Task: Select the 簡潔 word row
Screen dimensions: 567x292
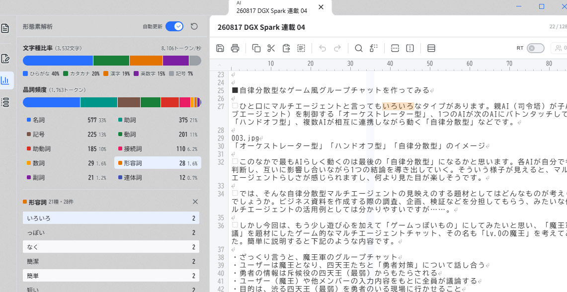Action: [111, 262]
